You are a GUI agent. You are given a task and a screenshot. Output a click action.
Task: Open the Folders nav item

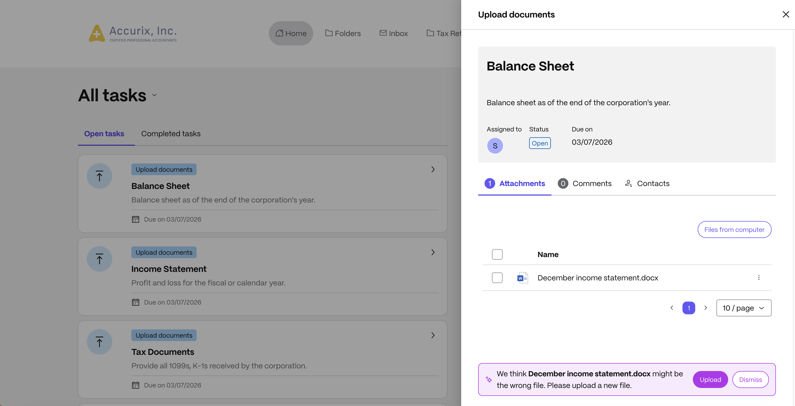tap(343, 33)
